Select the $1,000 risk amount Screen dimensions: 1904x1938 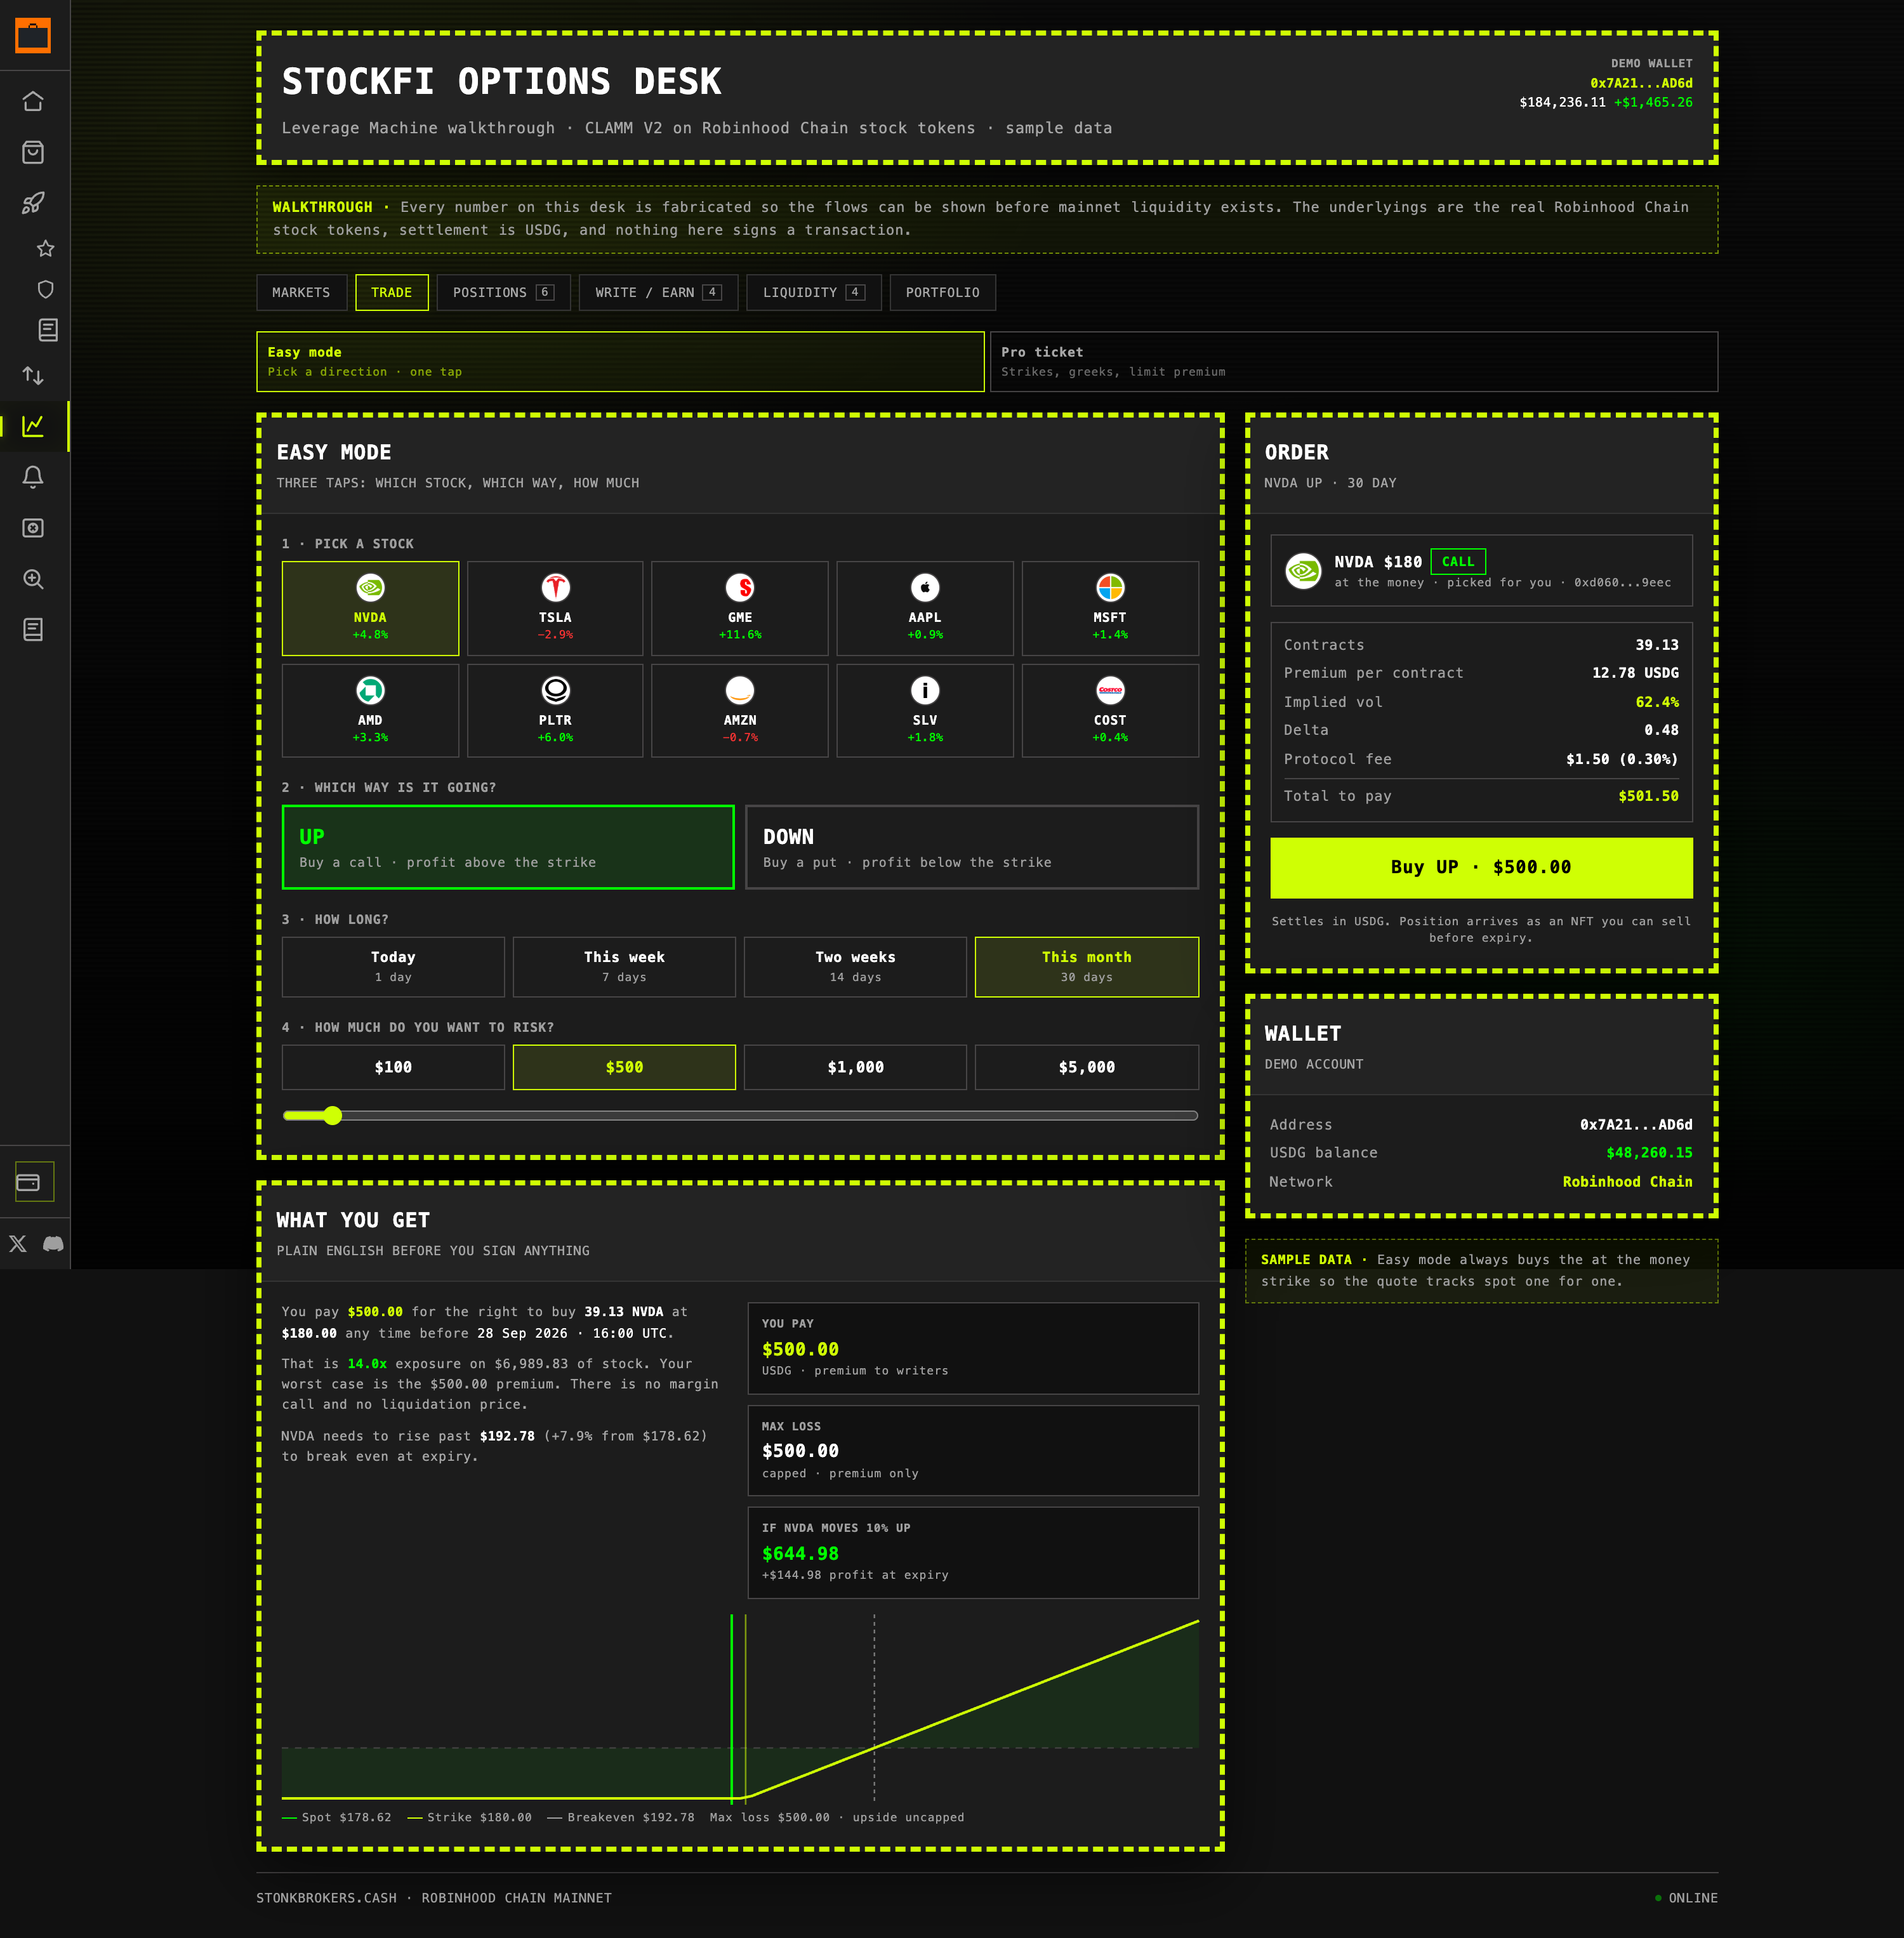[855, 1067]
